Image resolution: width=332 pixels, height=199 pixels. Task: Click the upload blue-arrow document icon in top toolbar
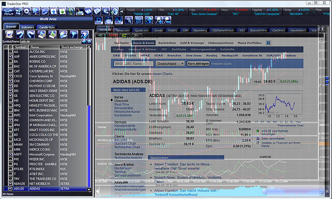click(54, 11)
